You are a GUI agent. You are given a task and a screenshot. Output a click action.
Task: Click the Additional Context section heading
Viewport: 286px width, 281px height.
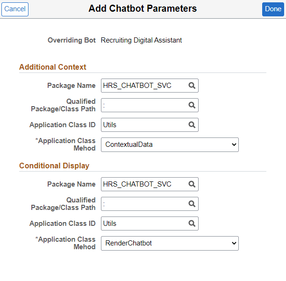pyautogui.click(x=53, y=67)
